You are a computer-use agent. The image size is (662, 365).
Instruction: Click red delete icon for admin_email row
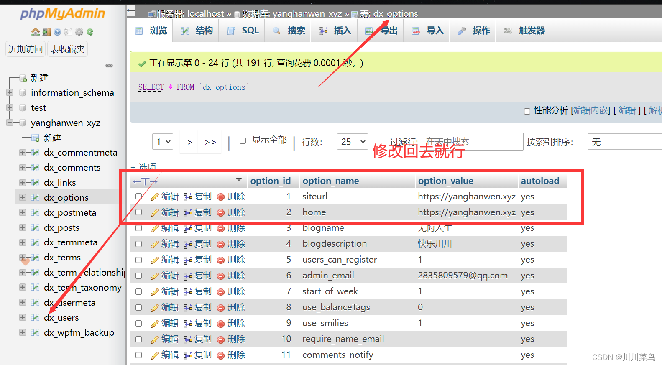pyautogui.click(x=221, y=276)
